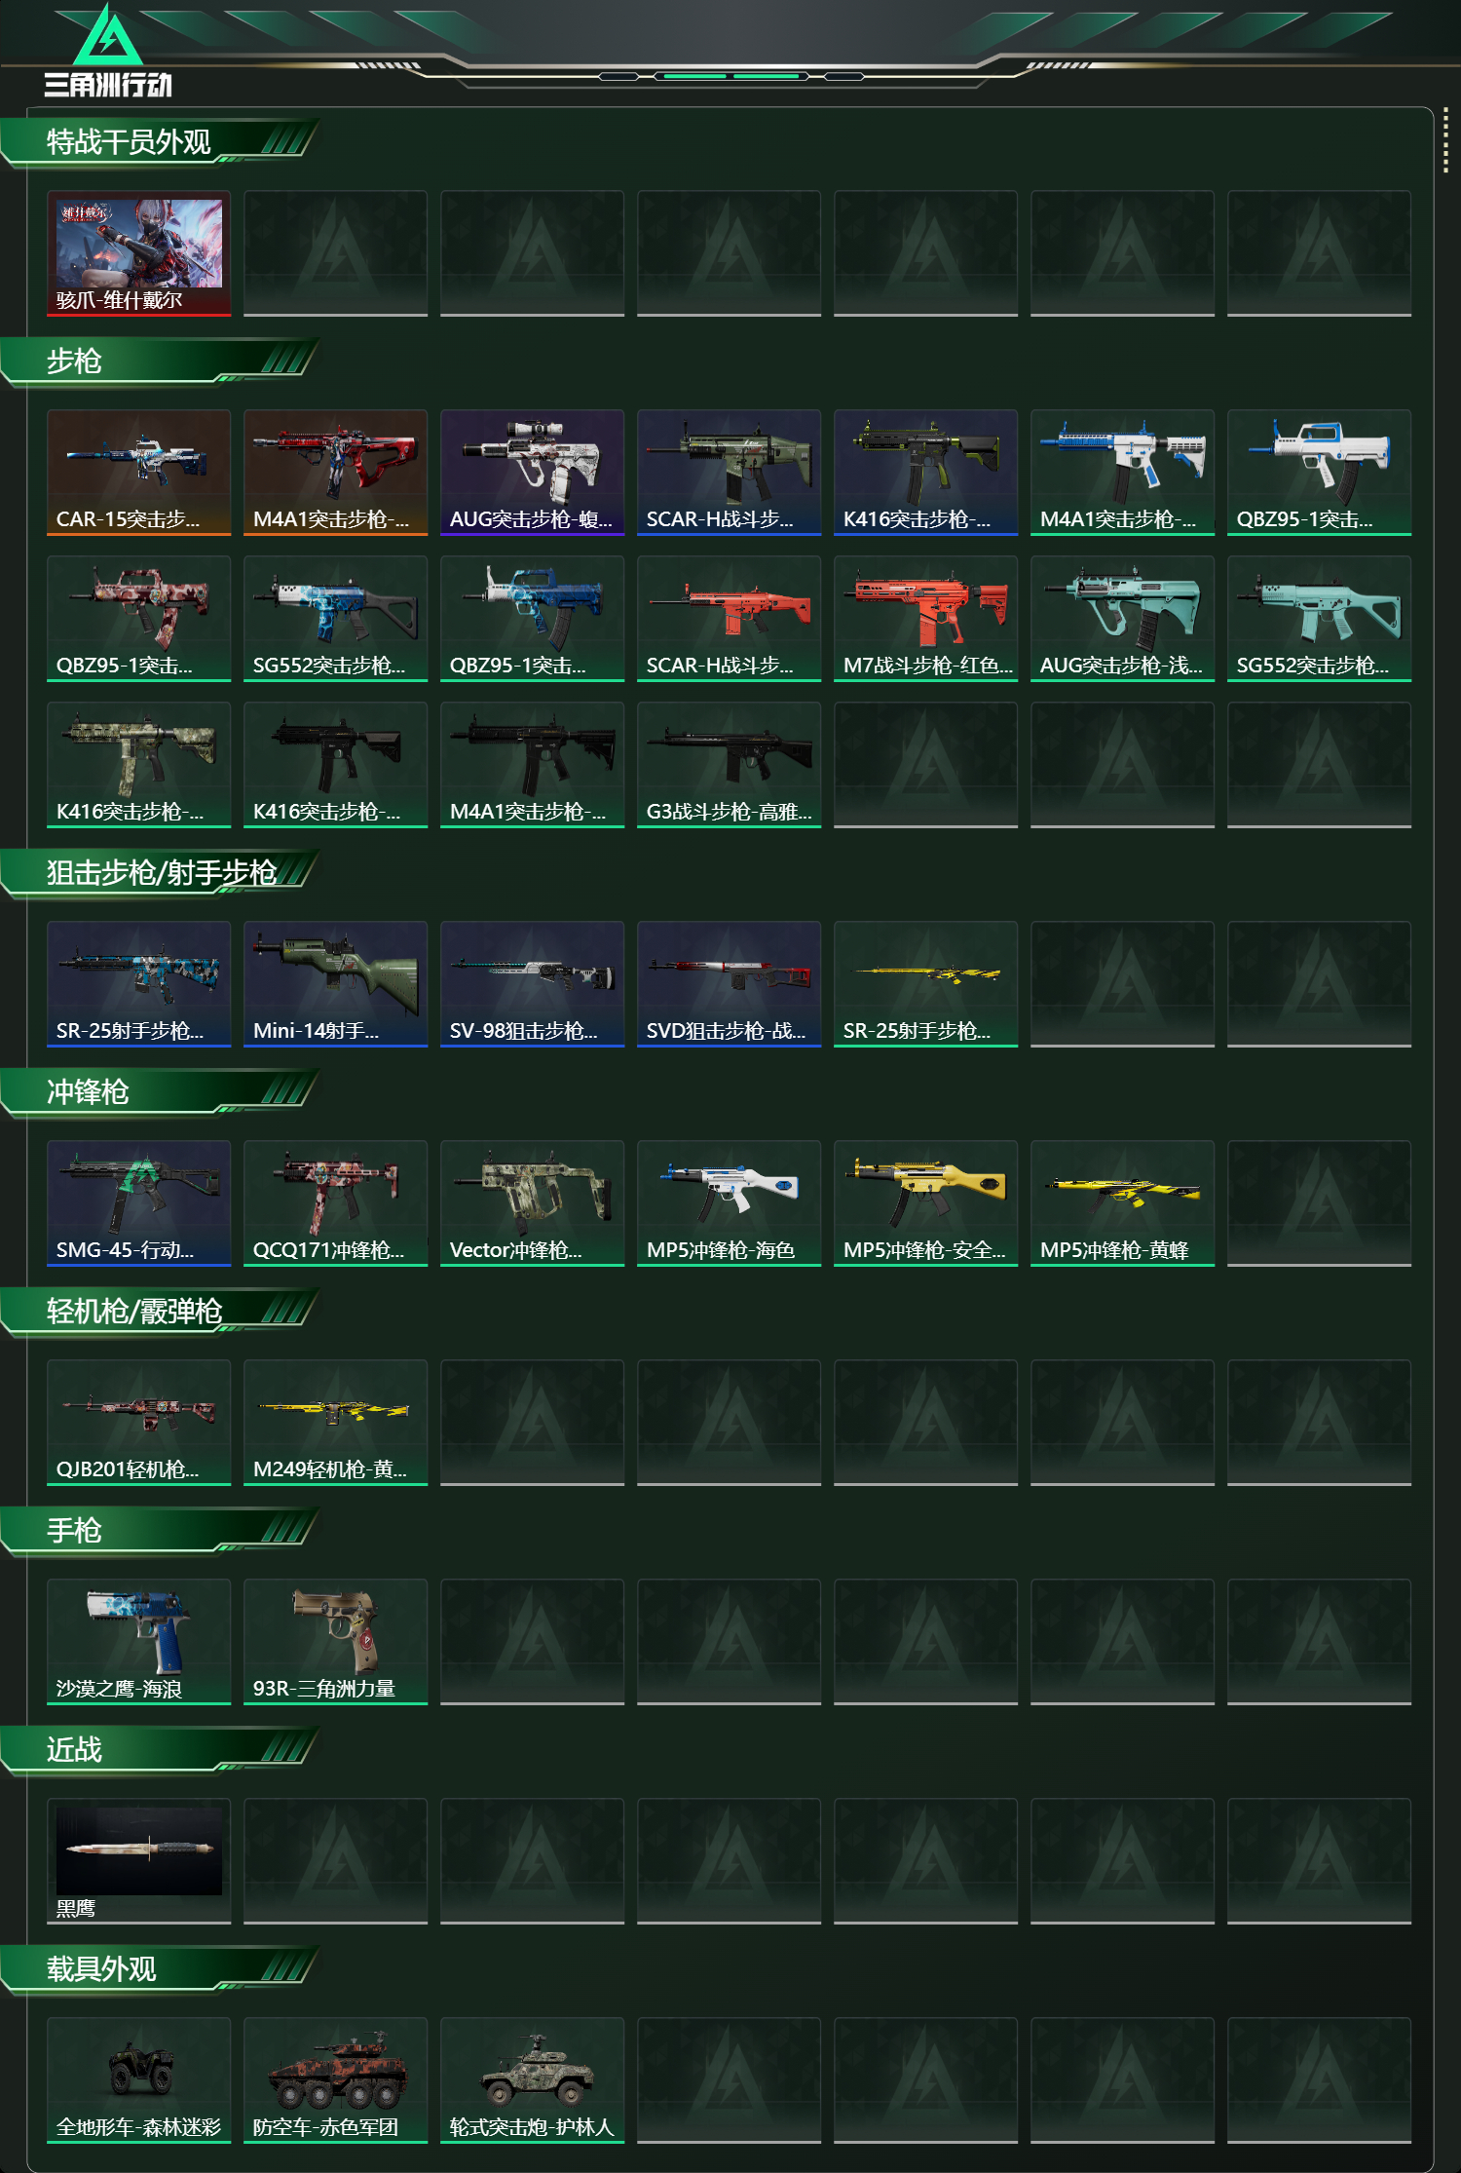This screenshot has width=1461, height=2173.
Task: Pick the 93R-三角洲力量 pistol skin
Action: 335,1642
